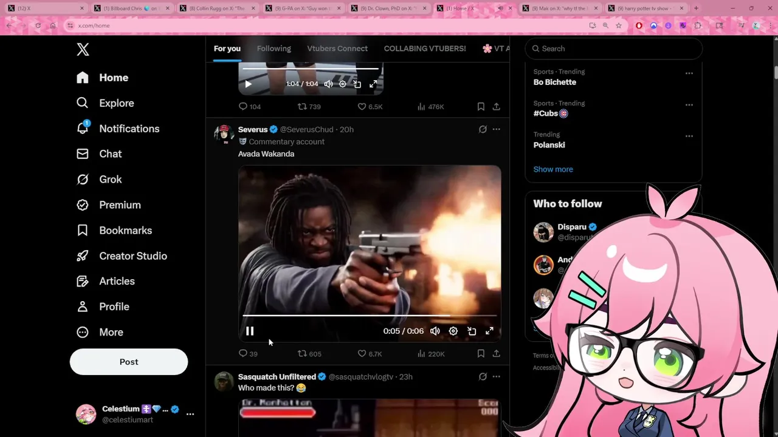Open more options on Severus post
778x437 pixels.
click(x=497, y=129)
